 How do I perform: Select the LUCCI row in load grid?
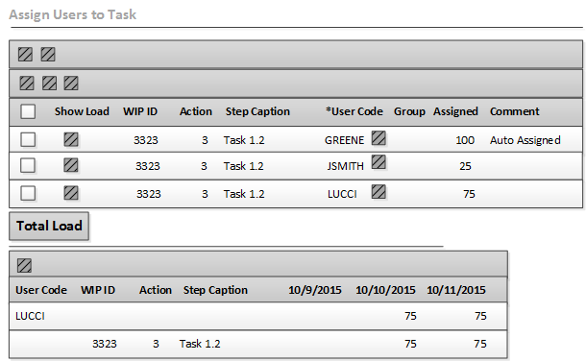pos(258,316)
